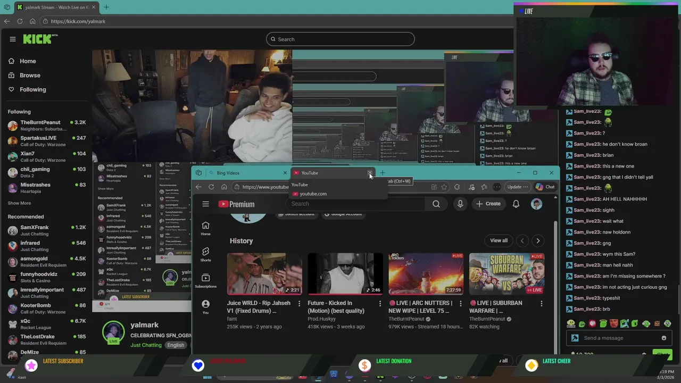
Task: Close the Bing Videos tab
Action: [x=285, y=173]
